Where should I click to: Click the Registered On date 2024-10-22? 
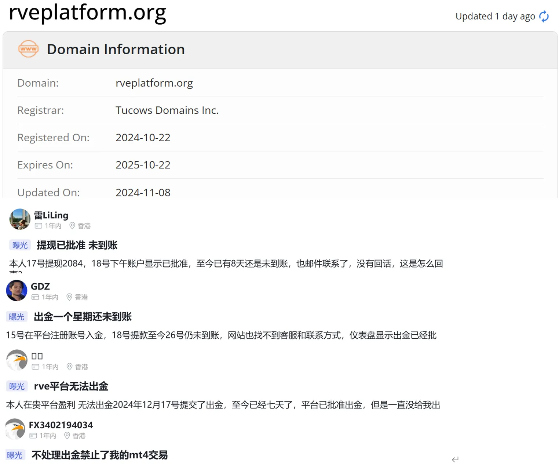click(x=143, y=138)
